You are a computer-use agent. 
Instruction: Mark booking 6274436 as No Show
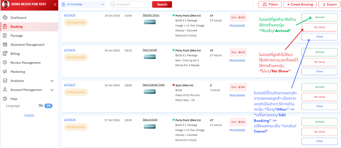[x=319, y=62]
